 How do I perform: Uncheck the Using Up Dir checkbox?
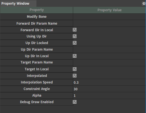pos(75,36)
